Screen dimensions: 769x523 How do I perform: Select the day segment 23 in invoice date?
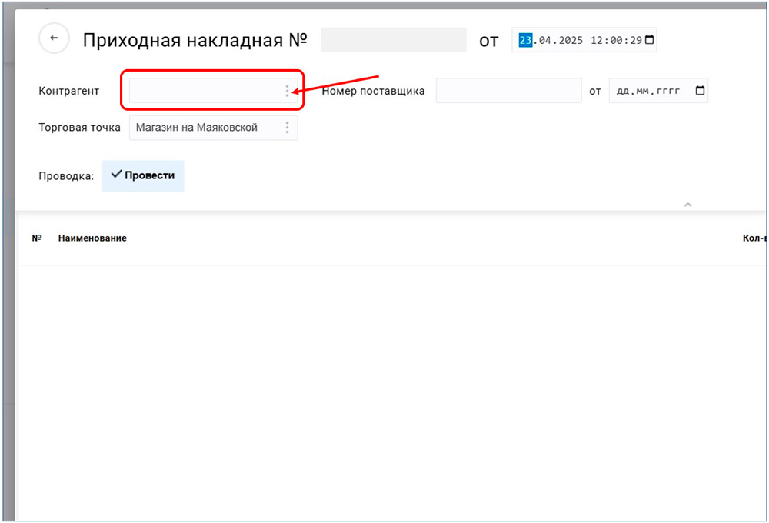pyautogui.click(x=525, y=40)
